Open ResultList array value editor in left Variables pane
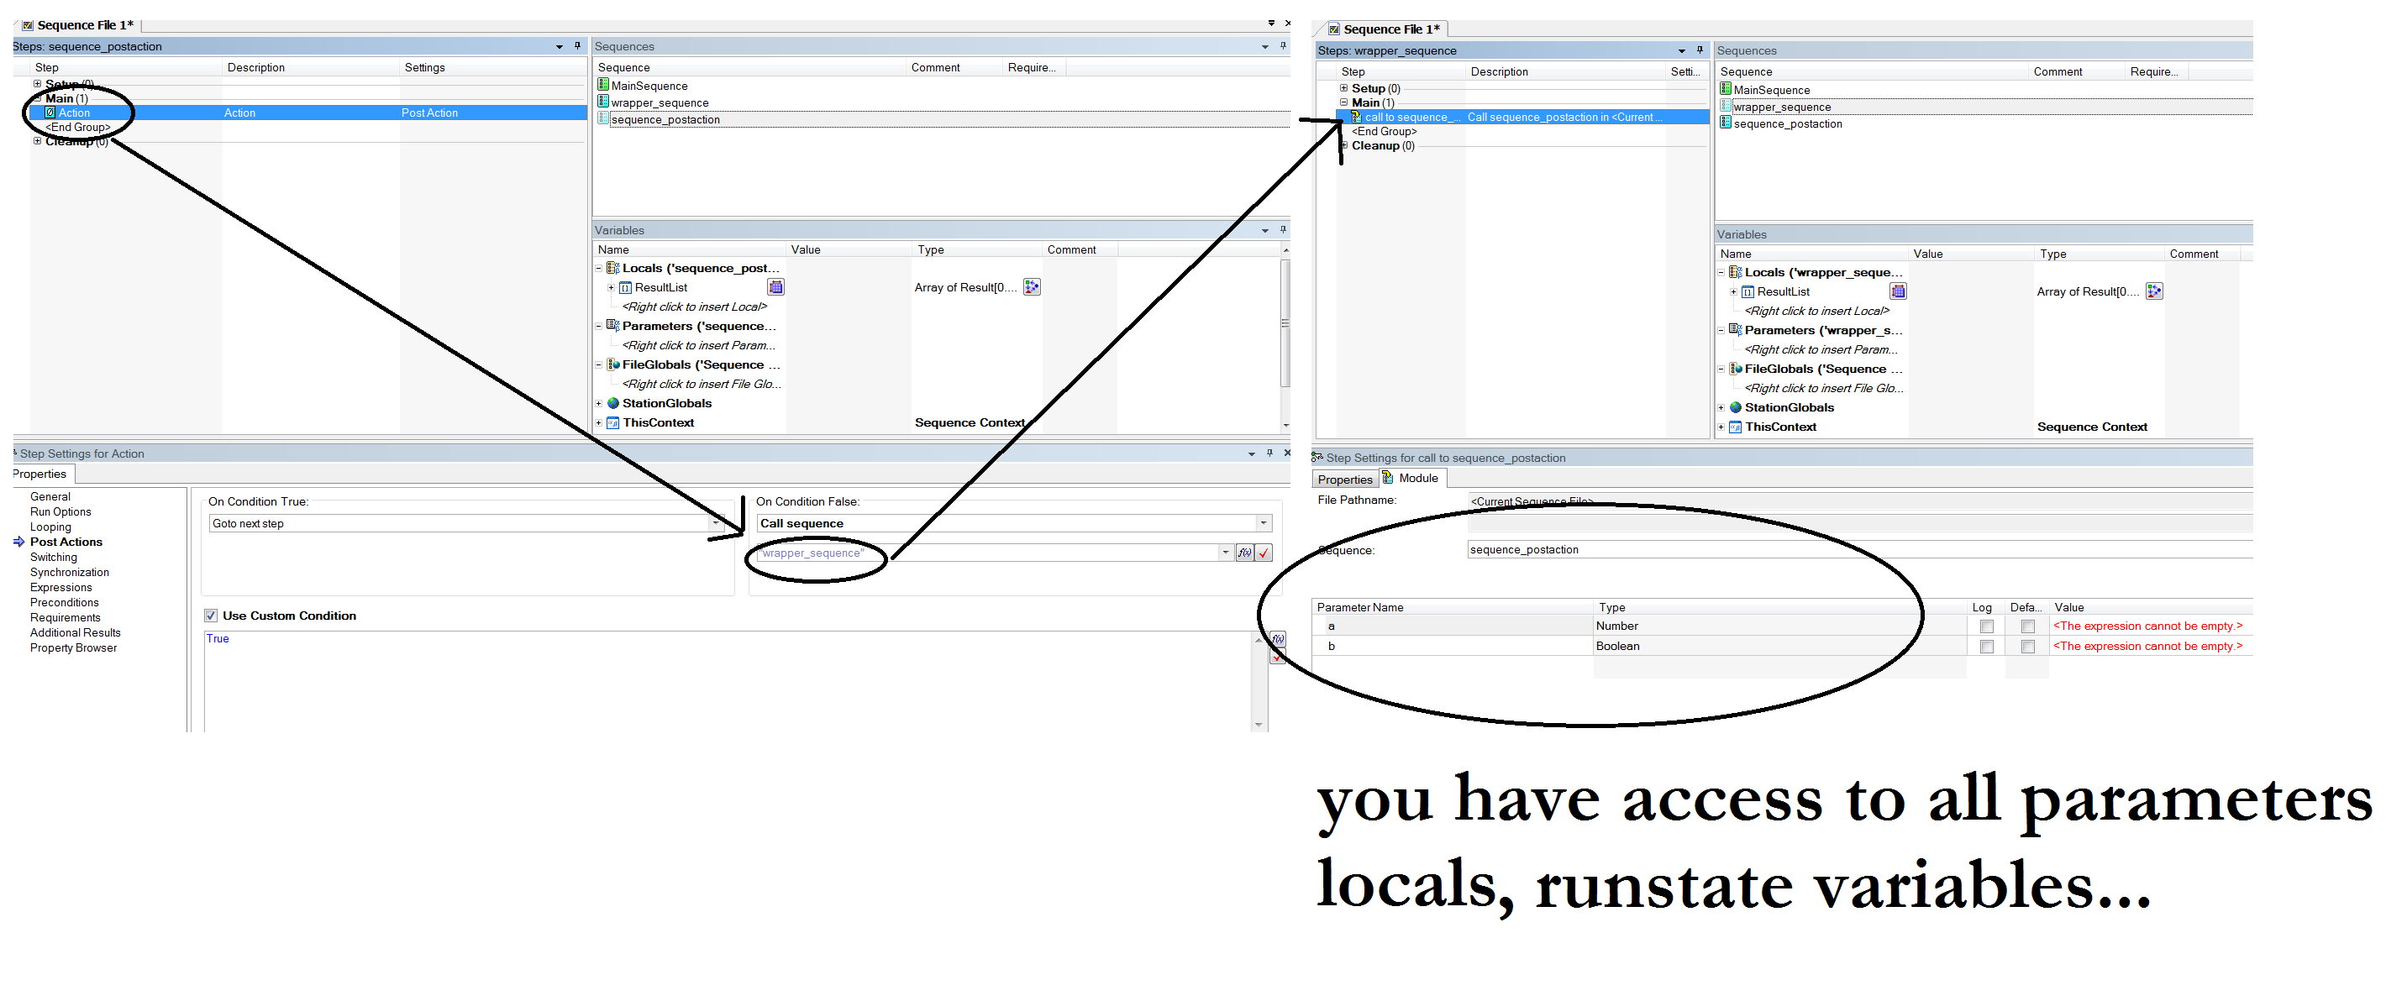 [x=775, y=287]
